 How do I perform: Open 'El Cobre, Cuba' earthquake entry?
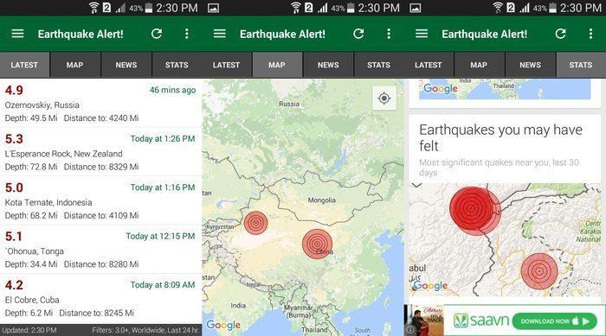[32, 300]
